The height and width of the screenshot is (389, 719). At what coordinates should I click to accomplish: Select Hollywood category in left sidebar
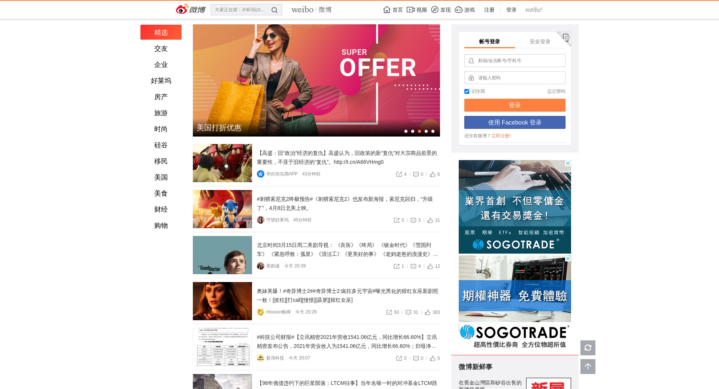pyautogui.click(x=161, y=81)
